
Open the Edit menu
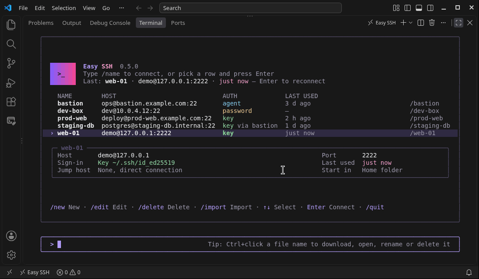[x=40, y=8]
